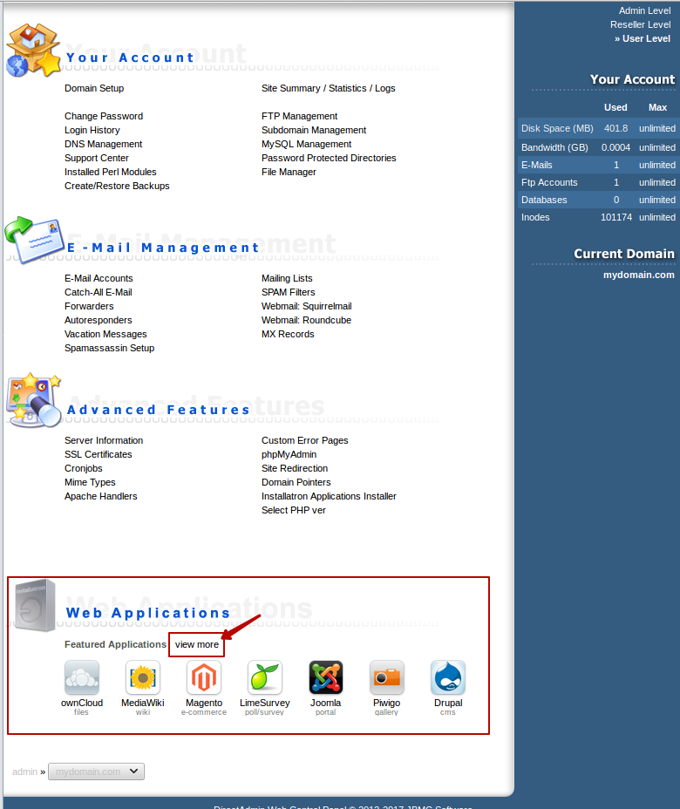
Task: Switch to Reseller Level access
Action: click(x=640, y=24)
